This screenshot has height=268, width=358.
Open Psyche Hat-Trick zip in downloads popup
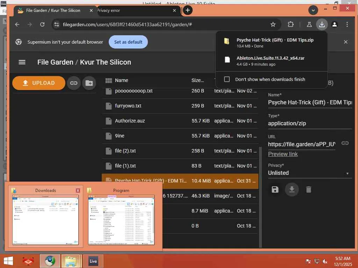272,42
